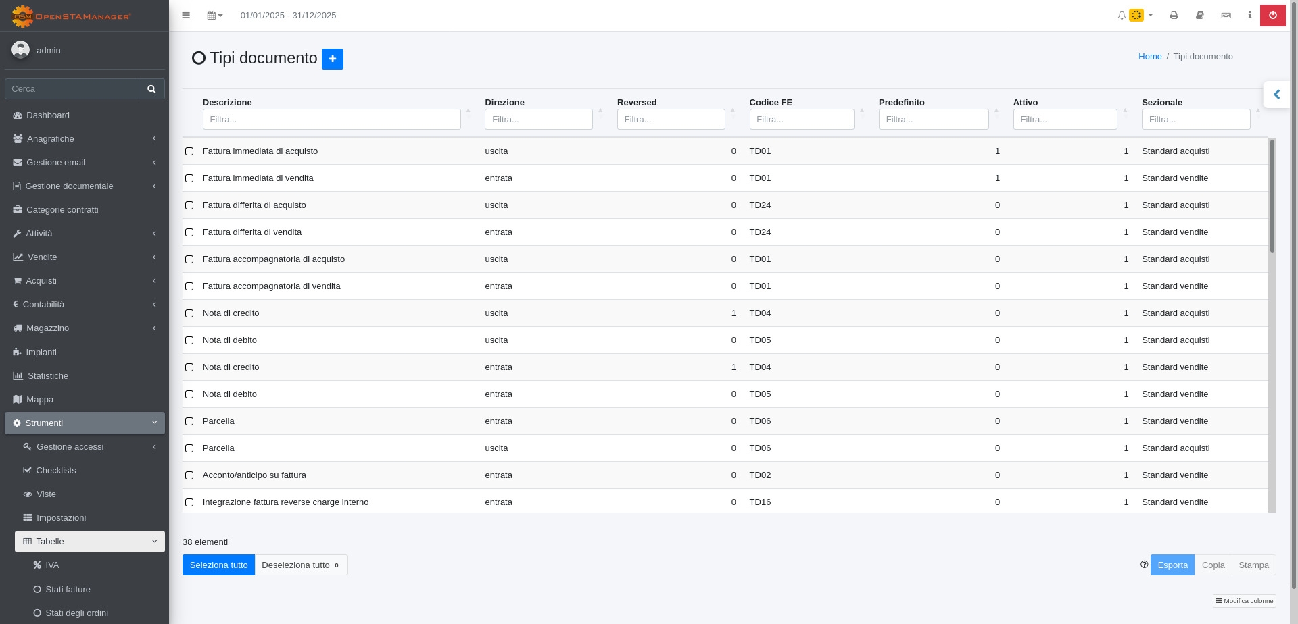Open the calendar date range picker
This screenshot has width=1298, height=624.
(214, 16)
